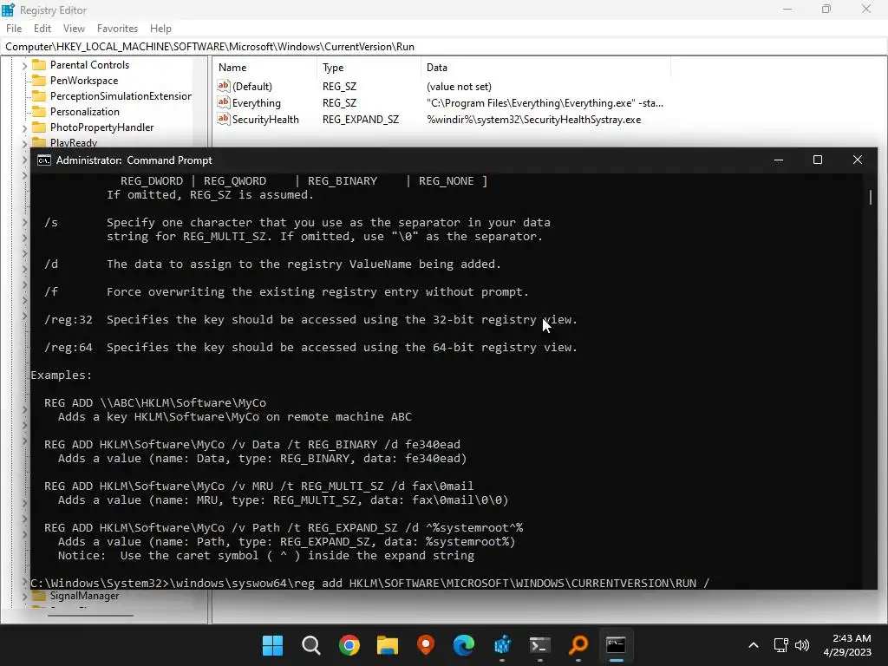Open the File menu in Registry Editor
888x666 pixels.
(14, 29)
